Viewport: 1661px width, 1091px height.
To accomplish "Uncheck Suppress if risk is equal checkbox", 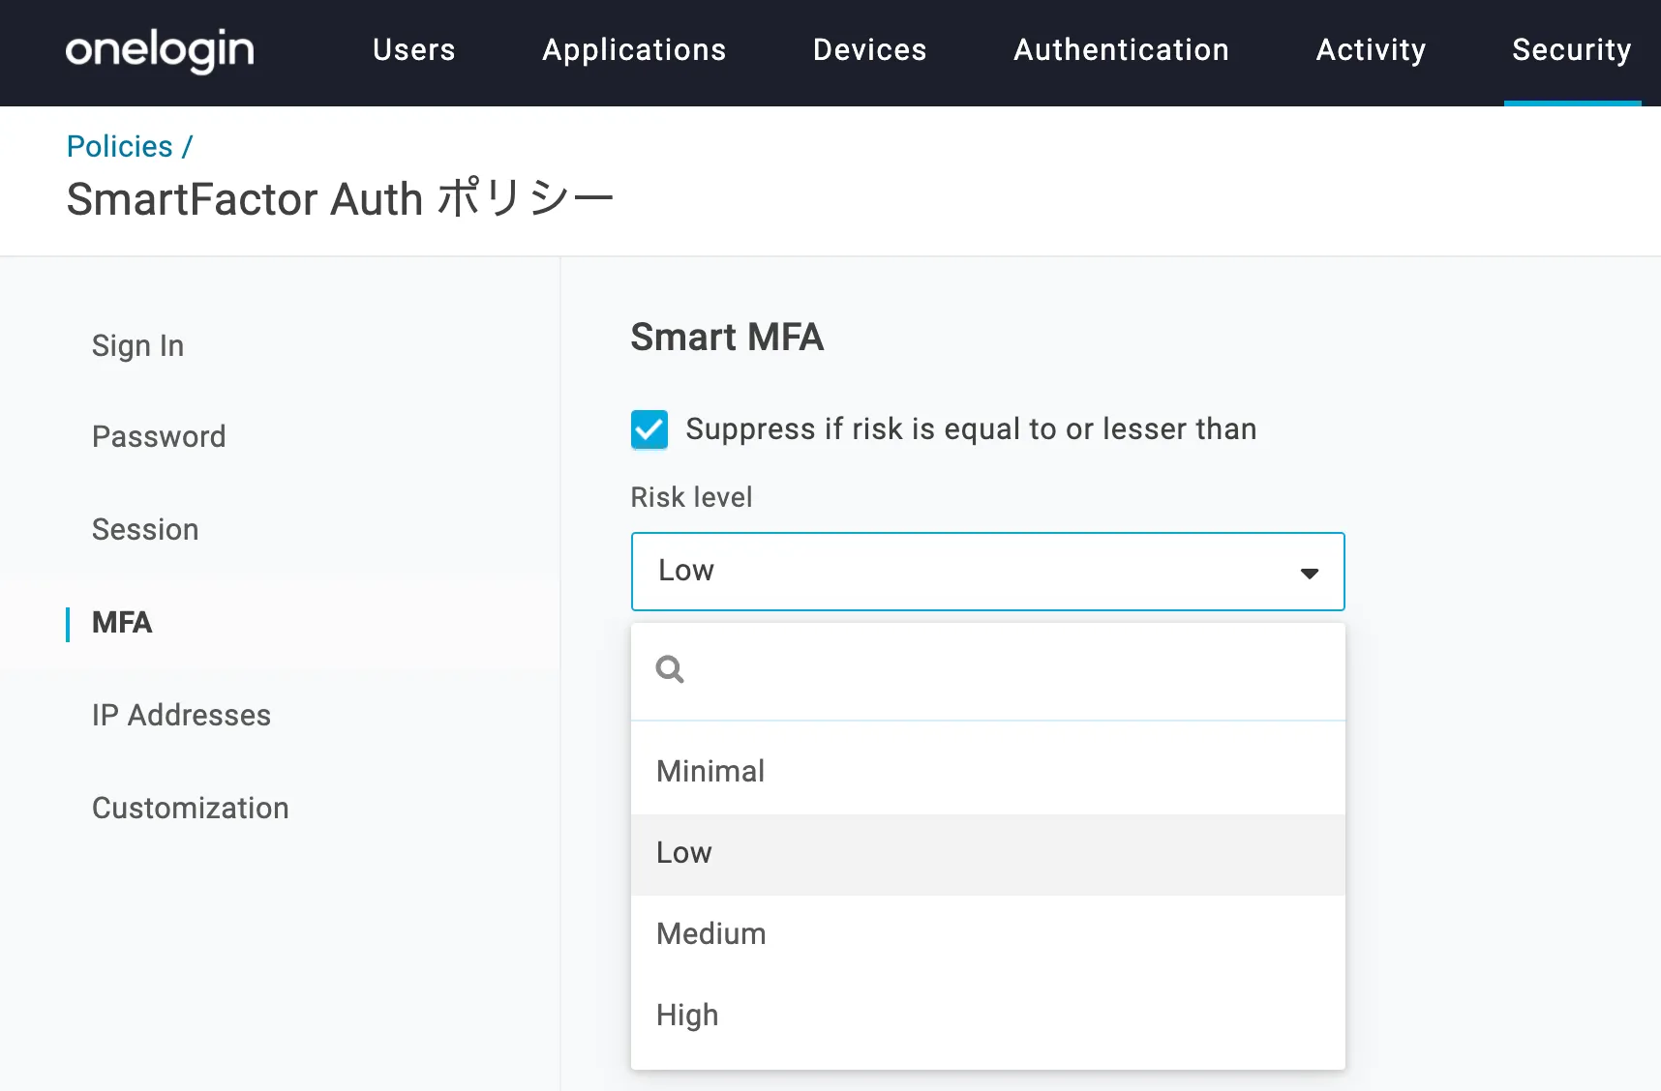I will click(649, 429).
